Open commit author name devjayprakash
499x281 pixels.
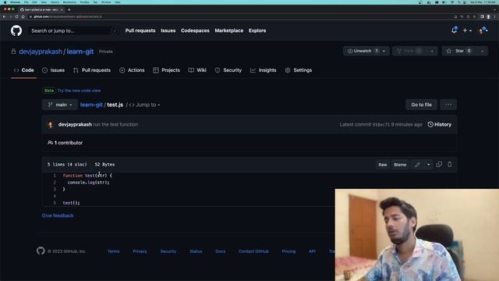tap(75, 125)
